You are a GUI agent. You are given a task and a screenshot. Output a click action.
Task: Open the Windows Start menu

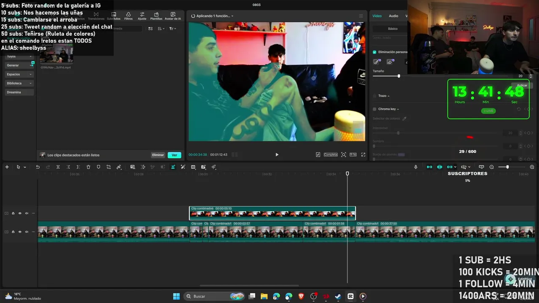pos(176,296)
